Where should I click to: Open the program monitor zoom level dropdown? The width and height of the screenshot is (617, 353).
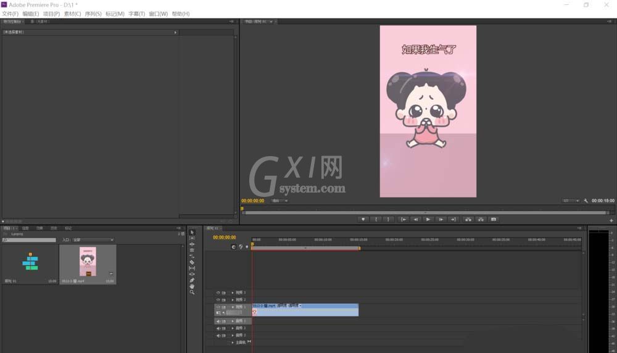pos(279,201)
